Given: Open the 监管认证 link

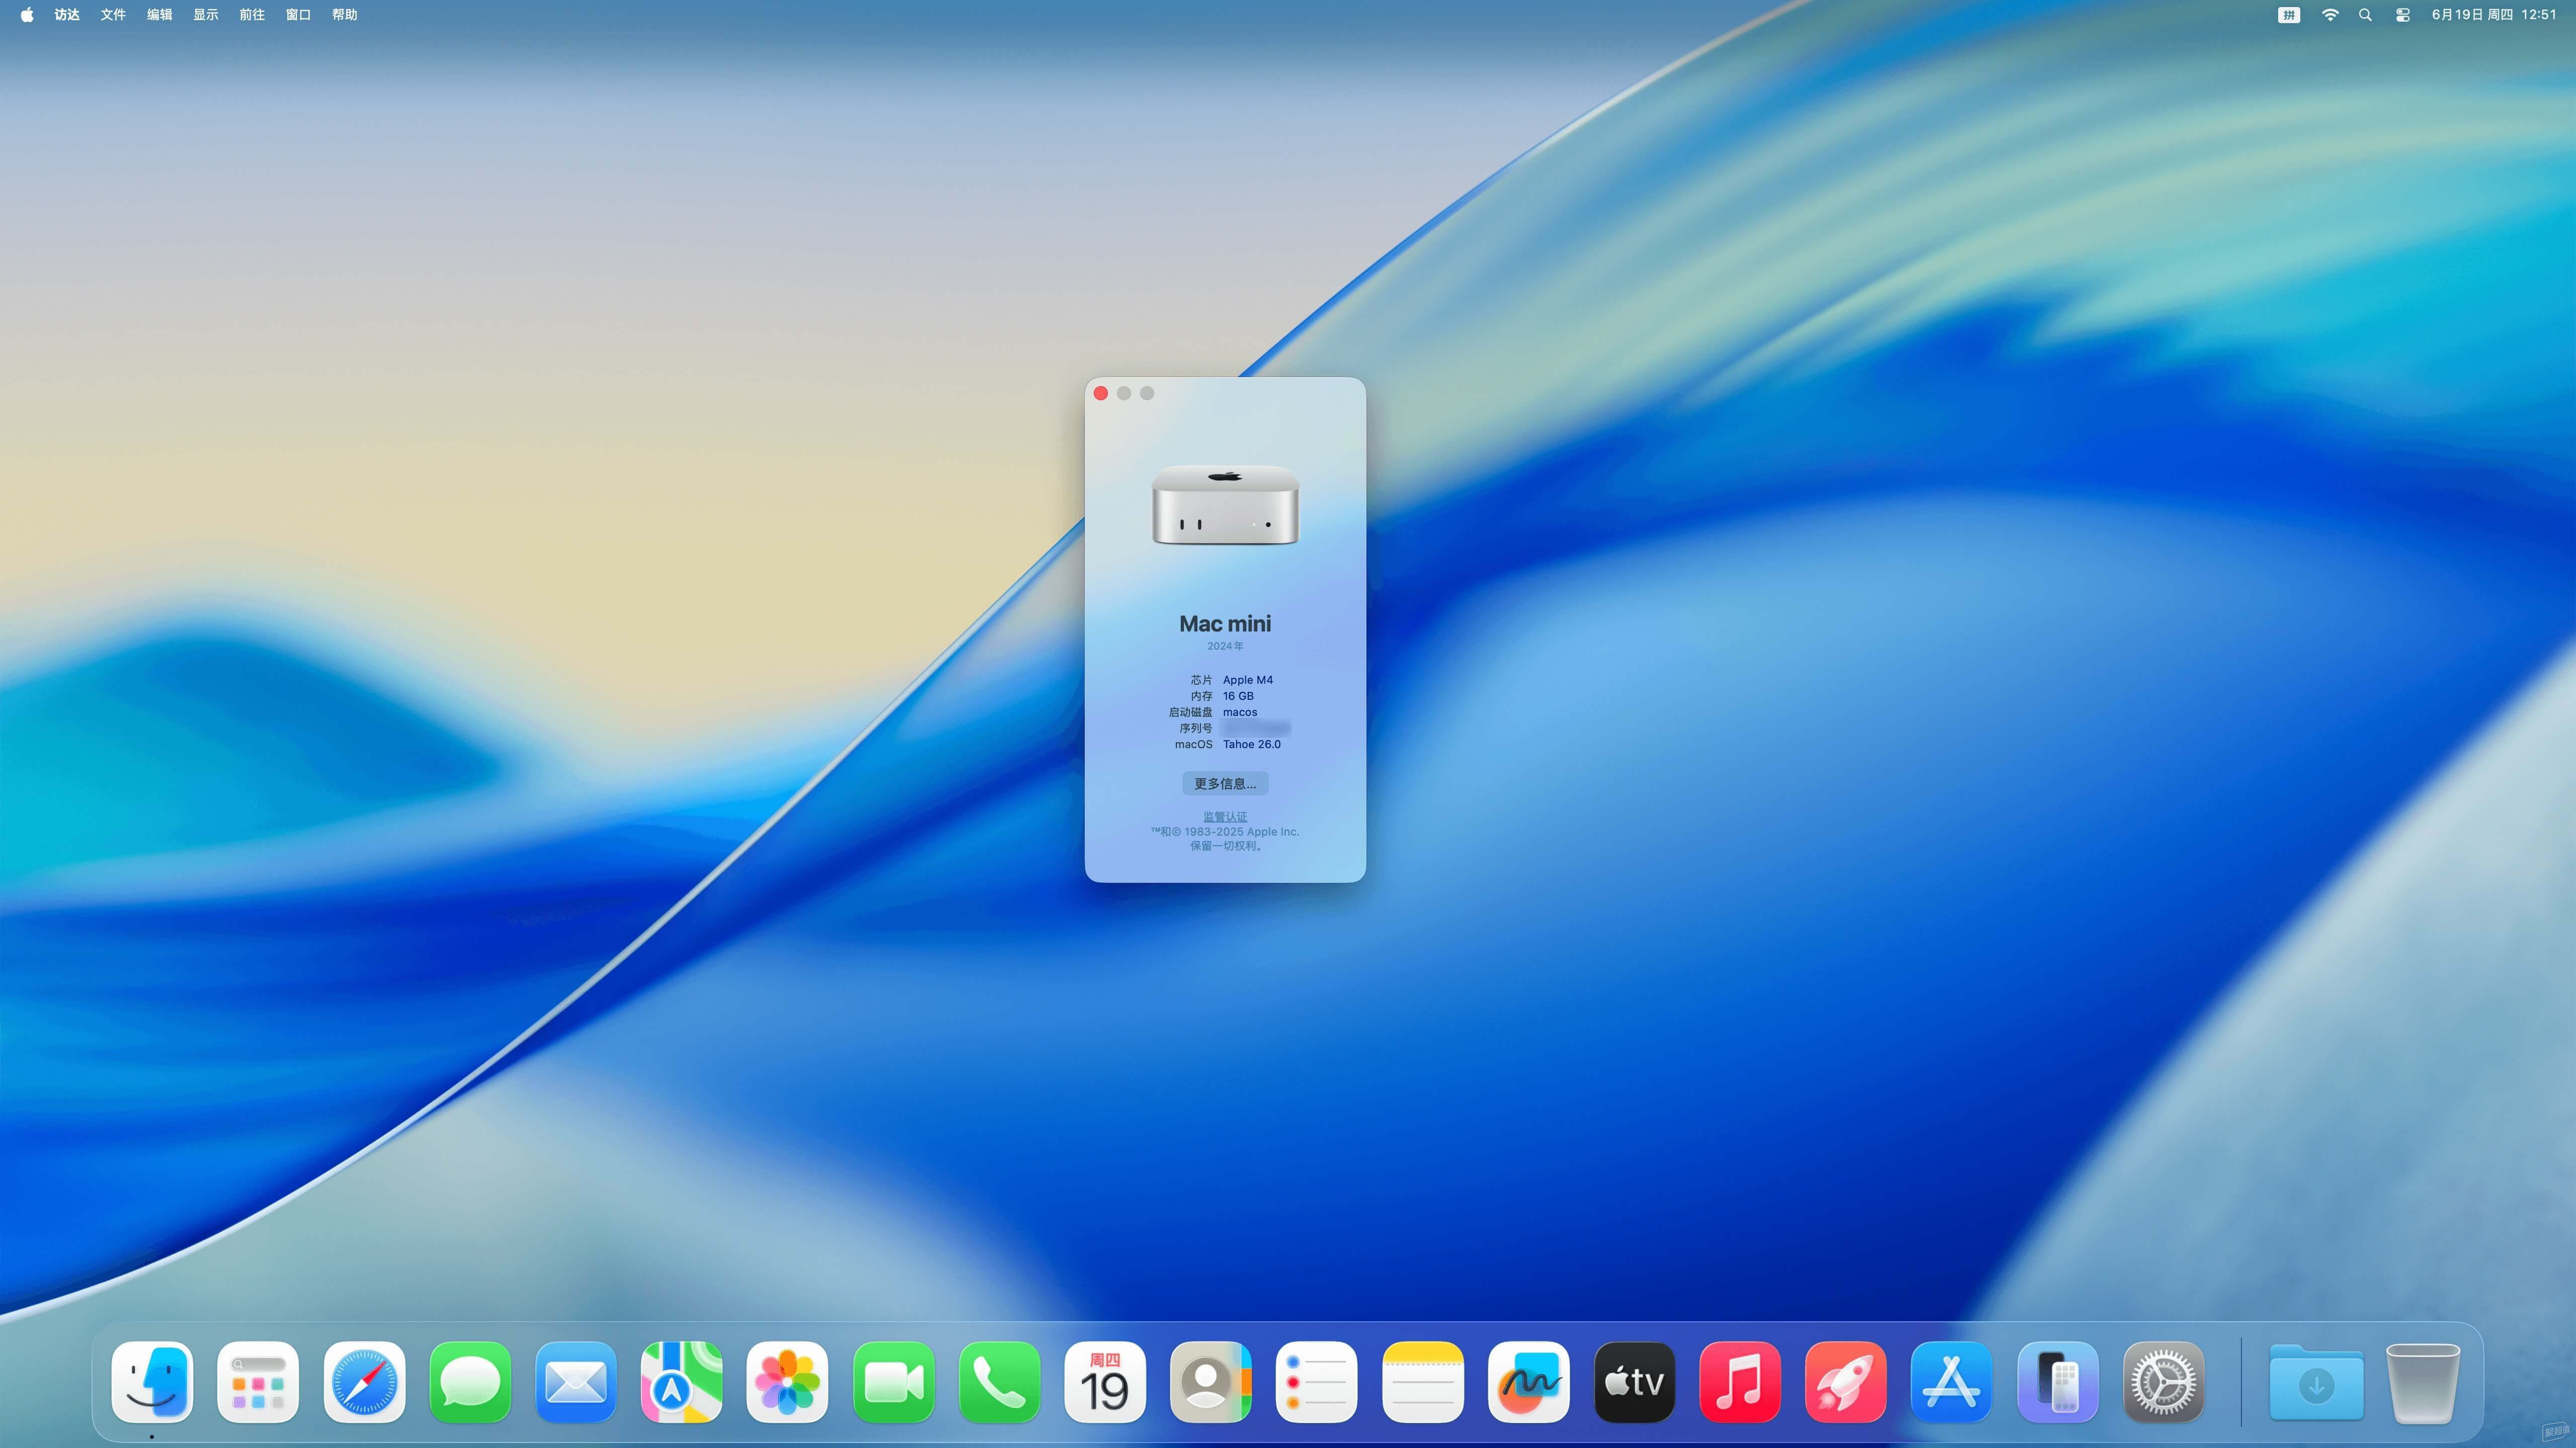Looking at the screenshot, I should 1225,817.
